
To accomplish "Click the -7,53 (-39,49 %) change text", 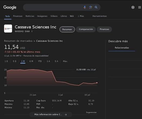I will pos(14,52).
